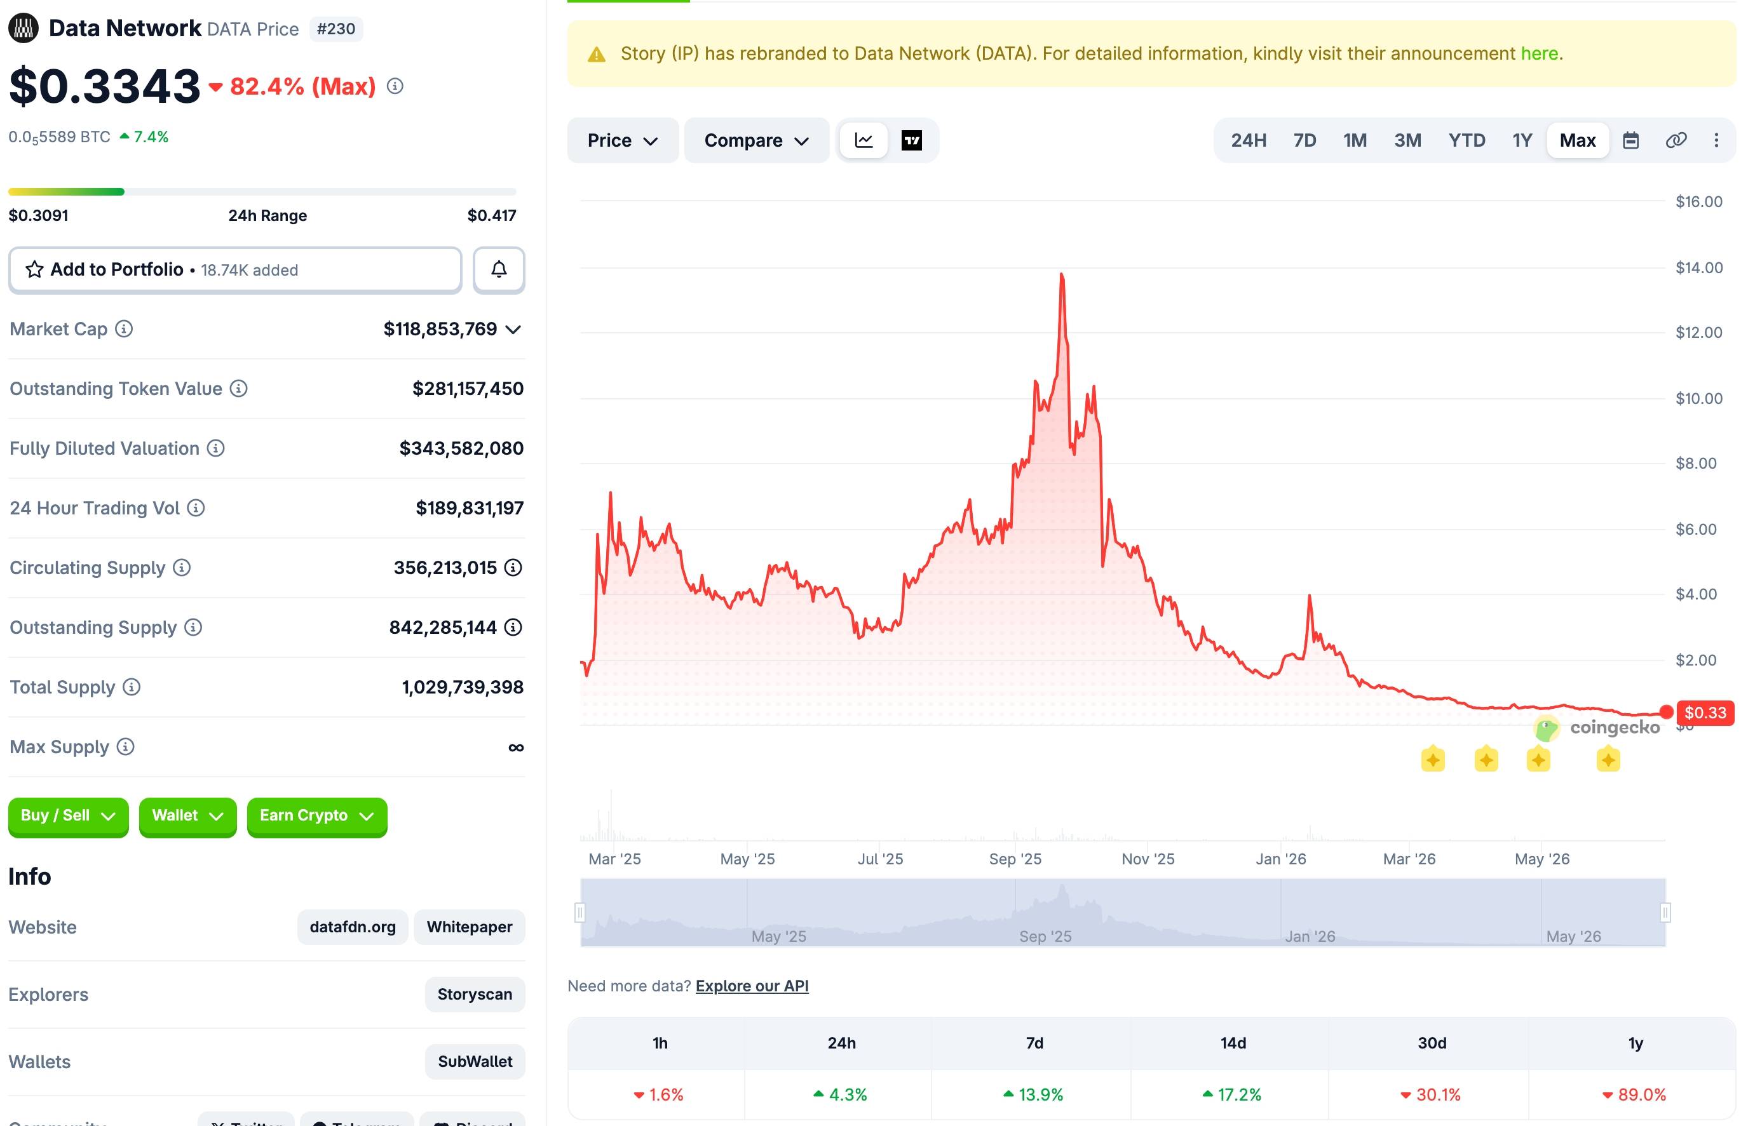
Task: Open the calendar date range picker icon
Action: (x=1630, y=140)
